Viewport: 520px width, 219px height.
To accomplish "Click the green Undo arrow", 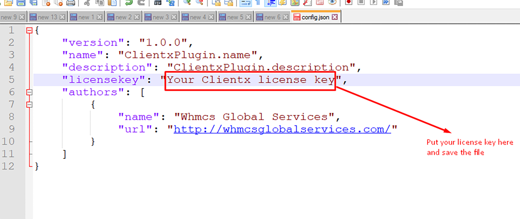I will tap(129, 3).
